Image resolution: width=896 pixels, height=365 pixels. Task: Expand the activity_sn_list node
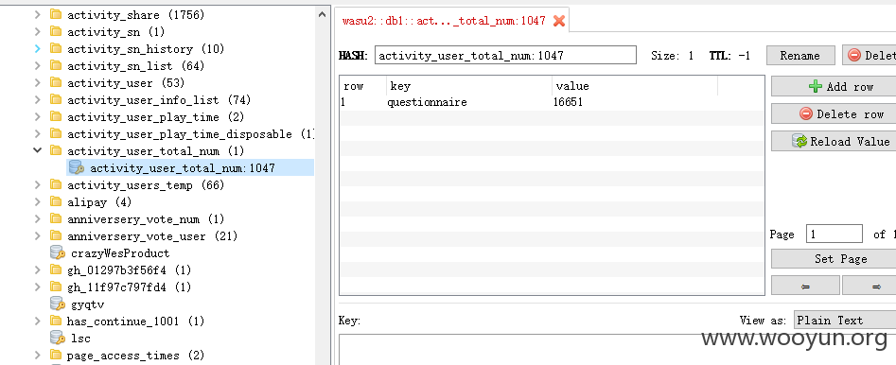tap(38, 65)
